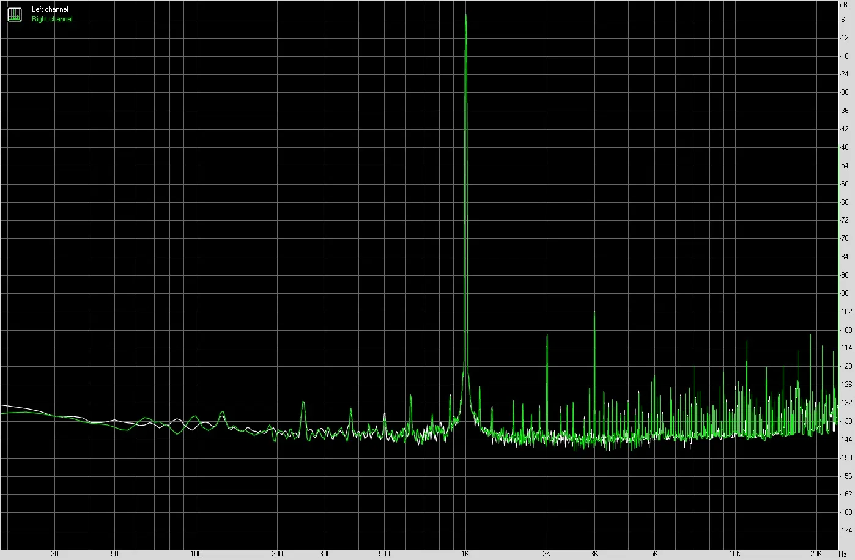Click the 2K frequency axis label

[547, 554]
